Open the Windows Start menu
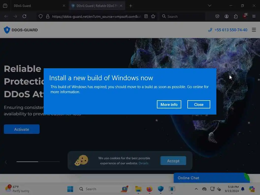 coord(70,189)
